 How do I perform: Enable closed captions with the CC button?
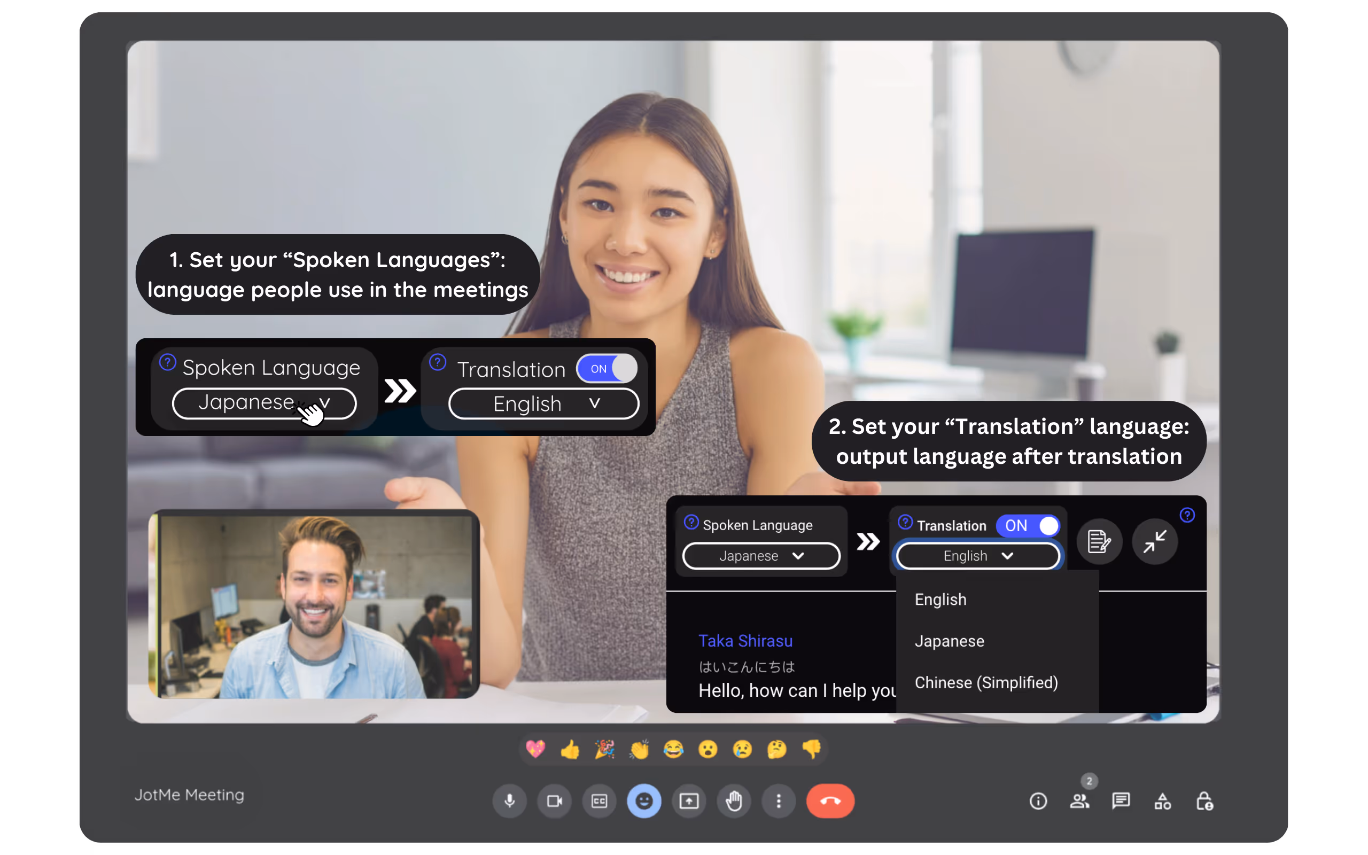tap(599, 800)
